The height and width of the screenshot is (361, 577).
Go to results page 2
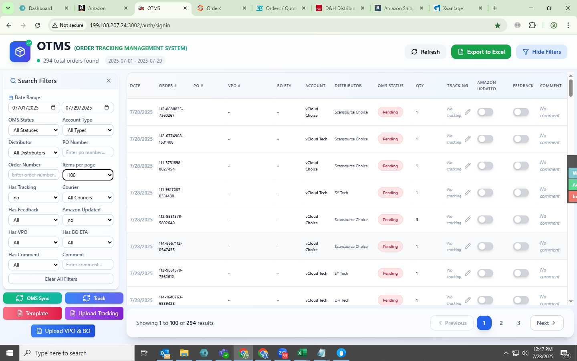click(501, 323)
